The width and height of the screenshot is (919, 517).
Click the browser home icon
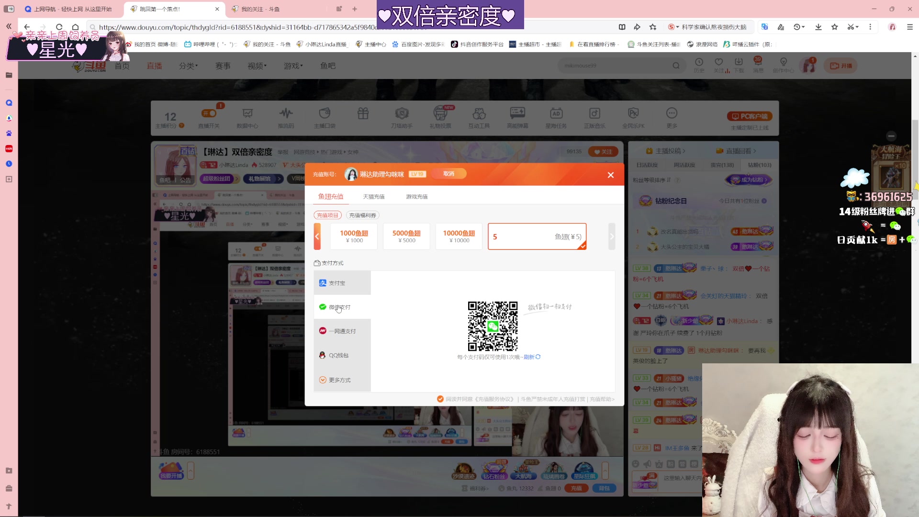tap(75, 27)
